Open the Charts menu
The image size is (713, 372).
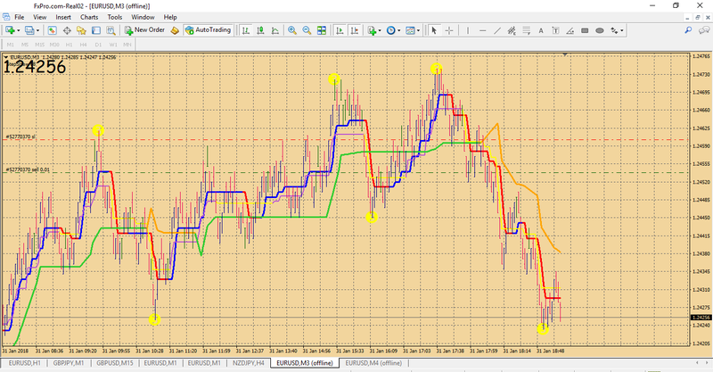[x=89, y=17]
